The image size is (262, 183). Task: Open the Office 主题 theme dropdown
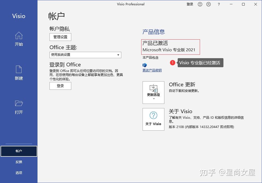click(118, 55)
